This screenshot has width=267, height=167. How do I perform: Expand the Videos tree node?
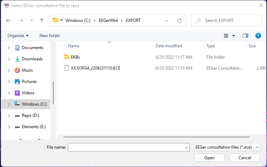[x=9, y=93]
